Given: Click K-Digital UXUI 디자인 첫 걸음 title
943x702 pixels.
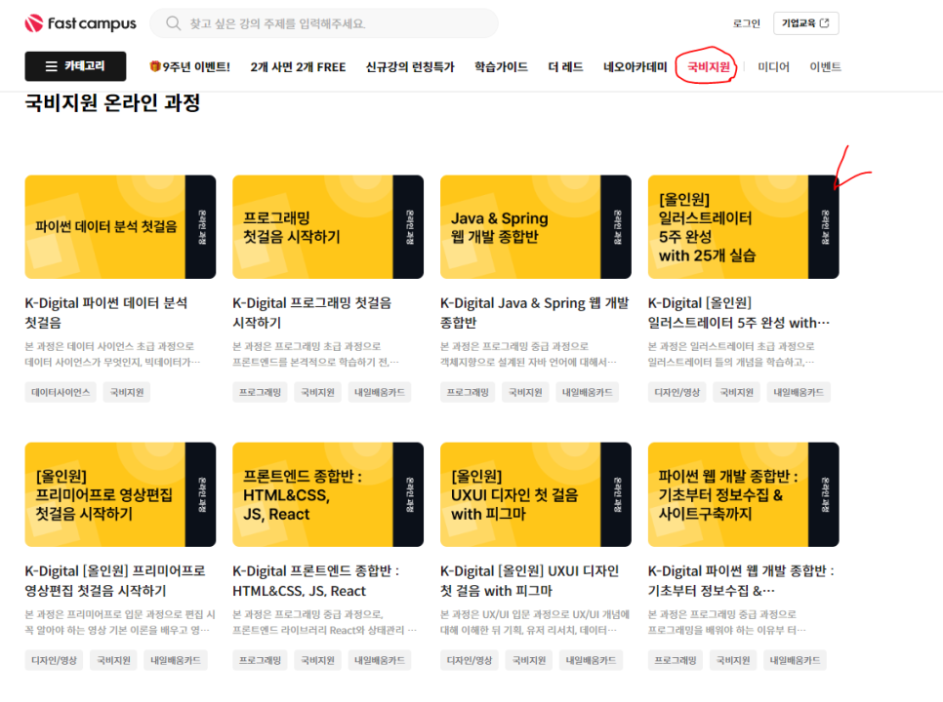Looking at the screenshot, I should (529, 580).
